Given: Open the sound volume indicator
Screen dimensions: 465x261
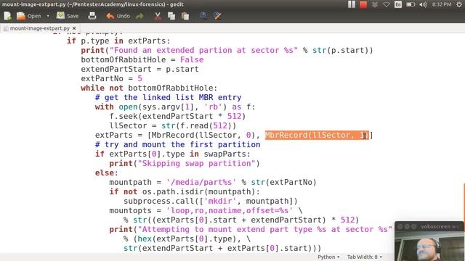Looking at the screenshot, I should pyautogui.click(x=423, y=4).
